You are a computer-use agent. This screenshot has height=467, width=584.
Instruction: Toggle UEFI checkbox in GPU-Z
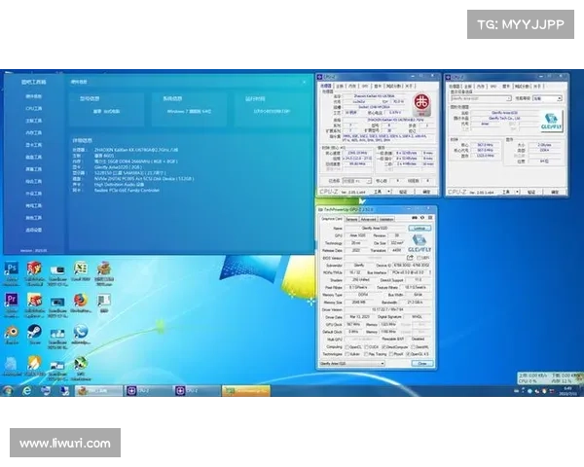click(x=419, y=258)
